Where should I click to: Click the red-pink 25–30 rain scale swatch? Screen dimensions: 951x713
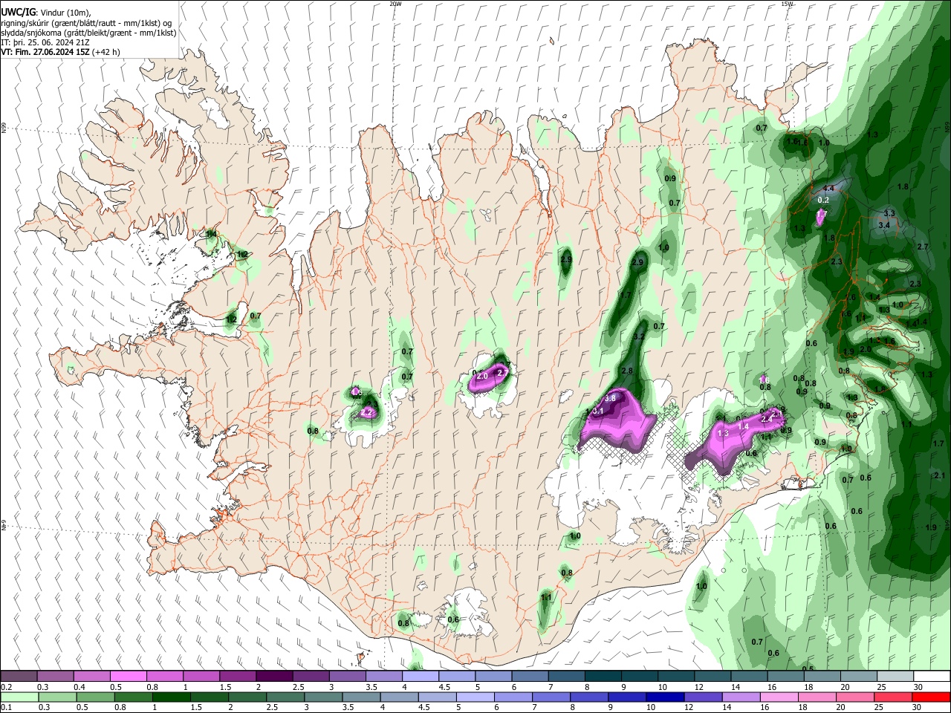pos(894,697)
